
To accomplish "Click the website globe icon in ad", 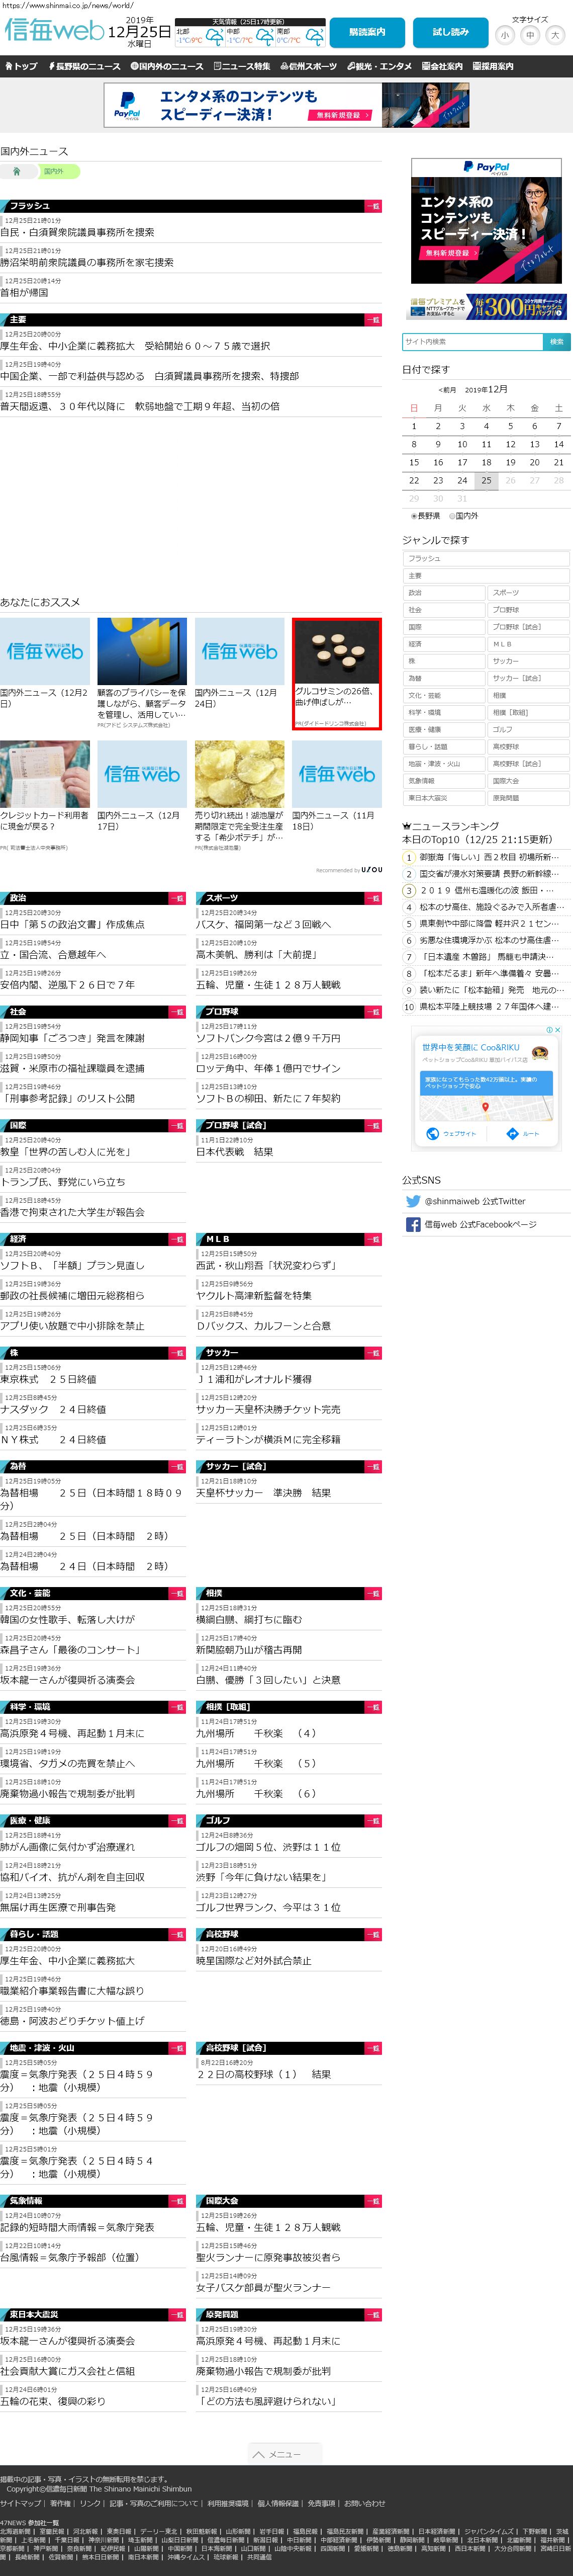I will tap(433, 1133).
